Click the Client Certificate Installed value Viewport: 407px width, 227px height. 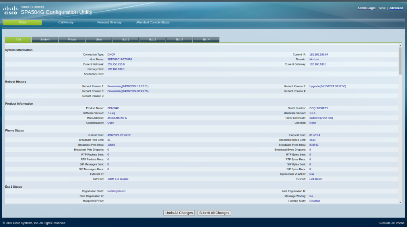(x=321, y=118)
